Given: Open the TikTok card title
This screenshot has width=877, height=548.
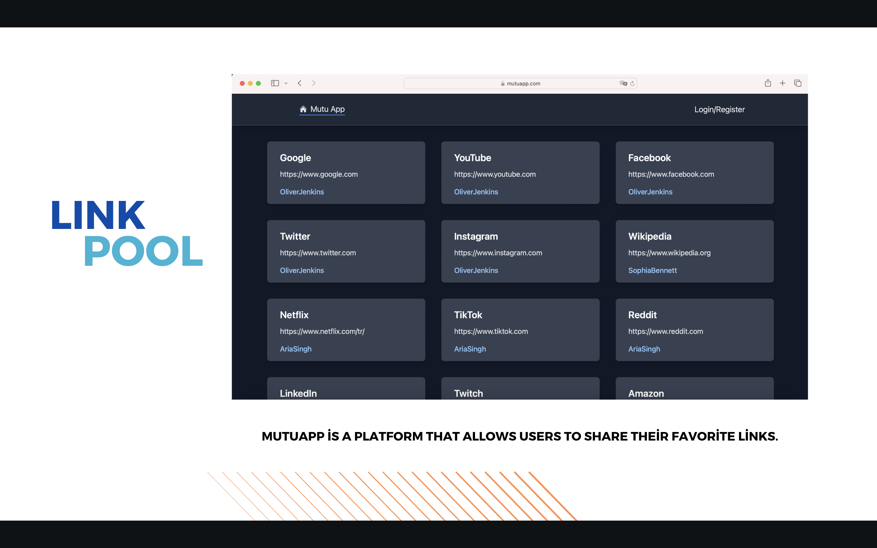Looking at the screenshot, I should tap(468, 315).
